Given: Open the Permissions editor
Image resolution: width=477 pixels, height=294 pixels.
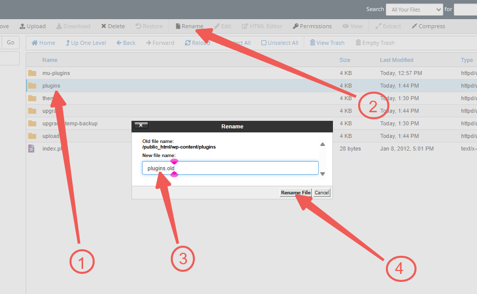Looking at the screenshot, I should coord(311,26).
